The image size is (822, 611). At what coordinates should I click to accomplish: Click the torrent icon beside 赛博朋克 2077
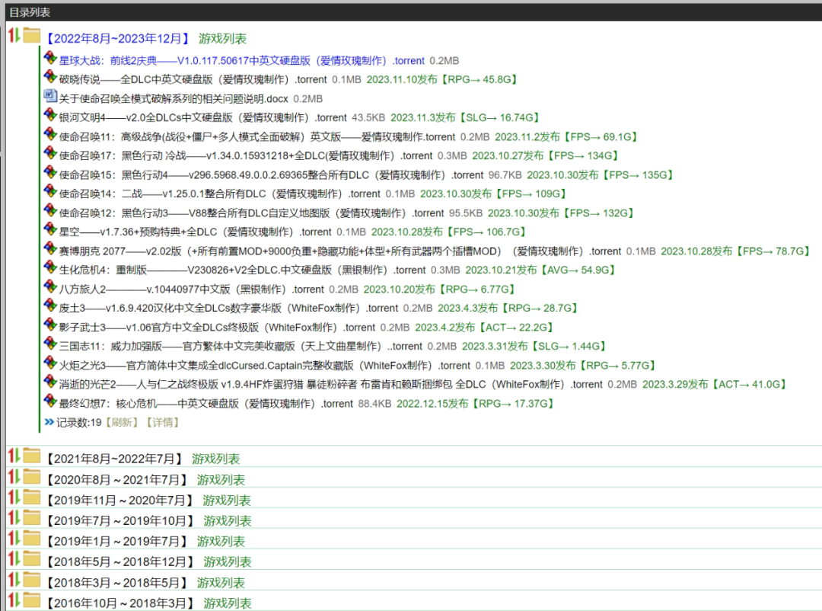tap(50, 249)
